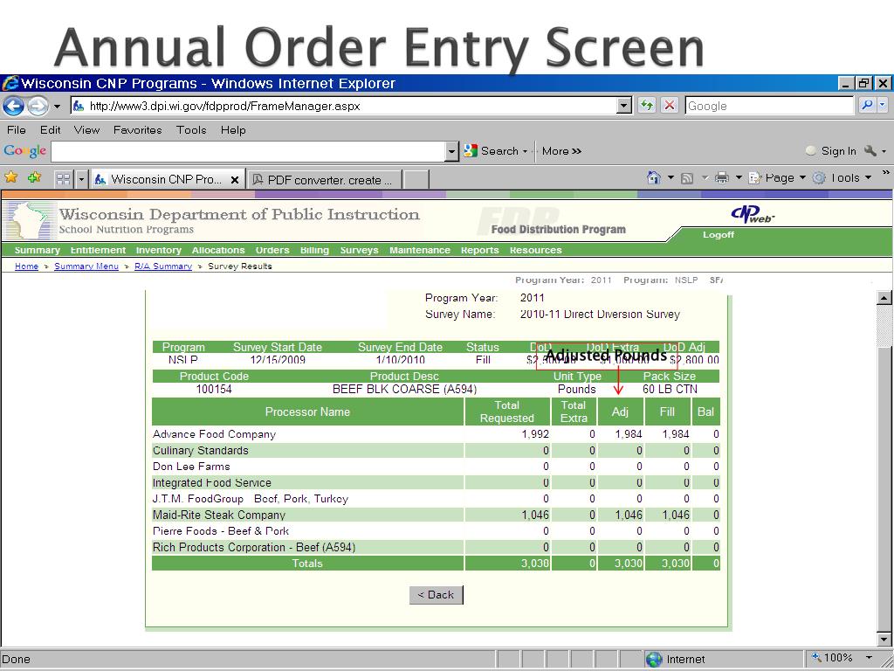
Task: Click the product code 100154
Action: click(214, 389)
